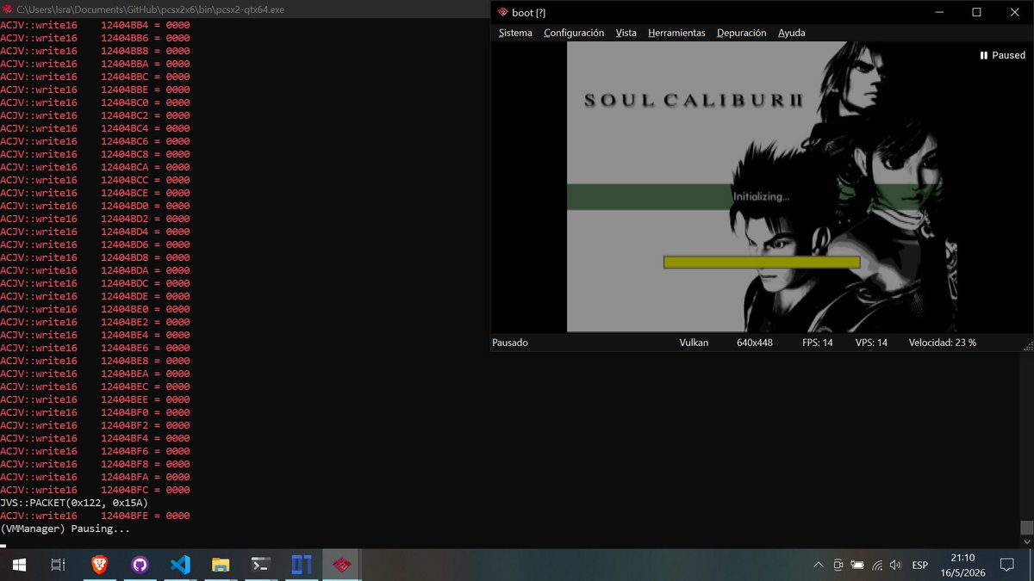Screen dimensions: 1034x581
Task: Open the terminal app in taskbar
Action: (261, 565)
